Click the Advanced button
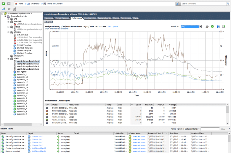This screenshot has width=231, height=153. coord(49,22)
